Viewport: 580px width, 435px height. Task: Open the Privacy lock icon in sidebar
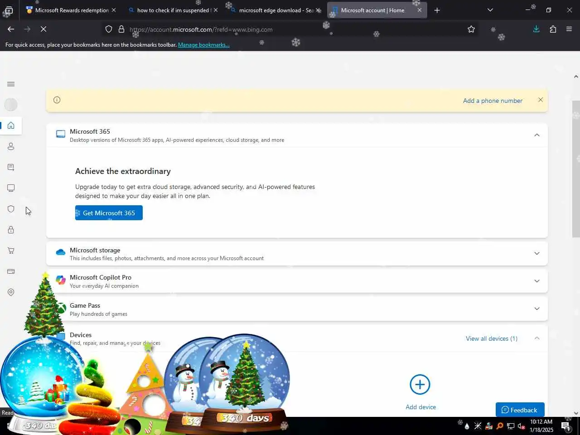click(x=11, y=230)
